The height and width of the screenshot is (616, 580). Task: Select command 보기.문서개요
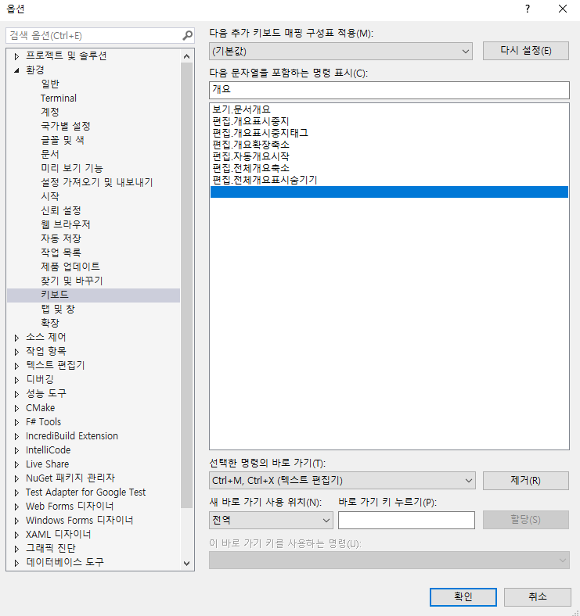(x=241, y=109)
